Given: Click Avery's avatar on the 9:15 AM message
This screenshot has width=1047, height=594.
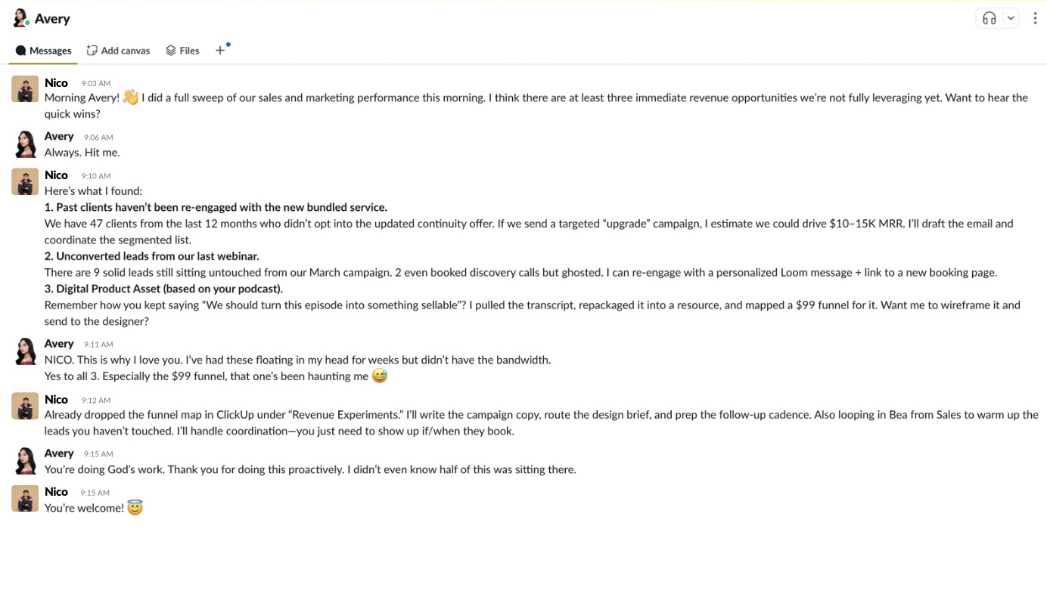Looking at the screenshot, I should 25,460.
